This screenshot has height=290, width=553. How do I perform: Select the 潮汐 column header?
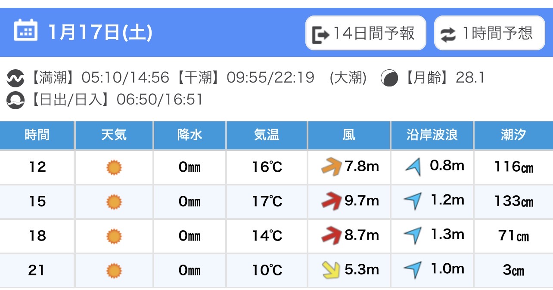513,135
